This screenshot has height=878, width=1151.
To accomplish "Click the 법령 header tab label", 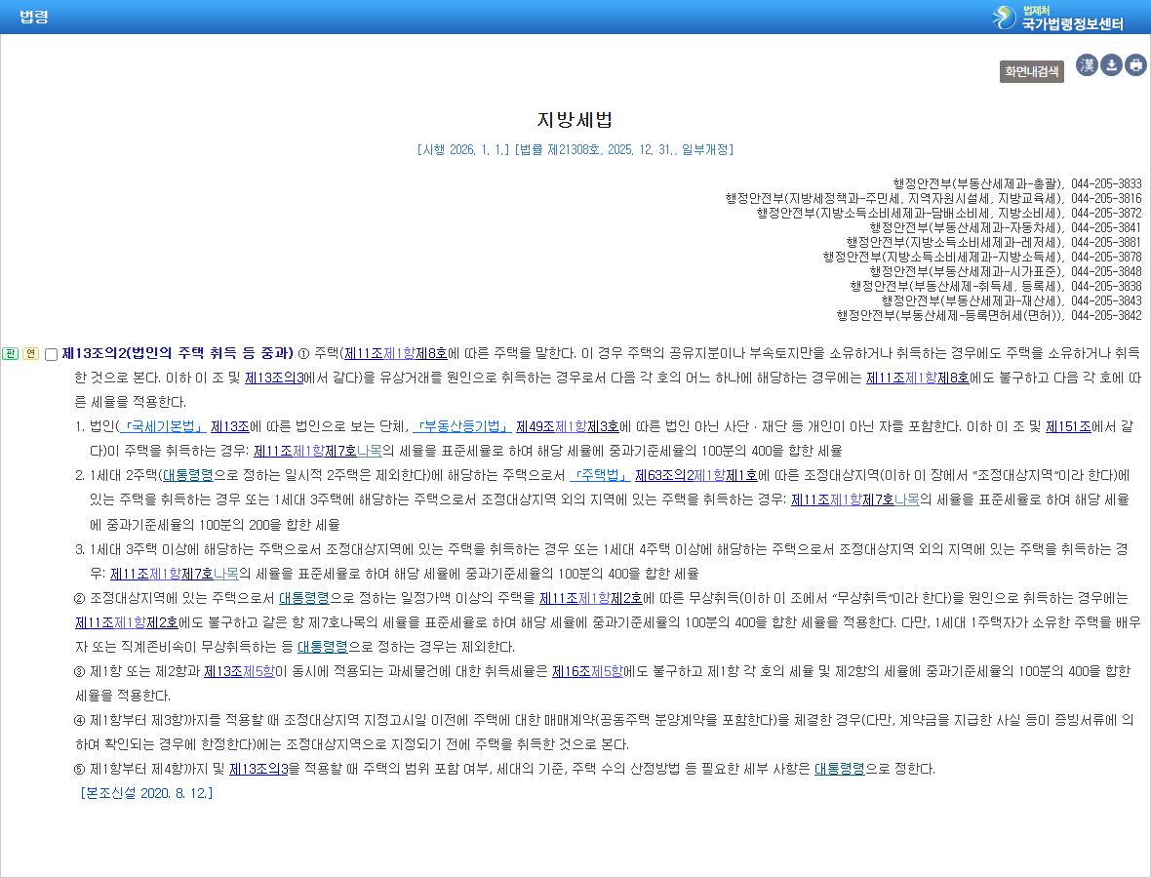I will tap(34, 17).
